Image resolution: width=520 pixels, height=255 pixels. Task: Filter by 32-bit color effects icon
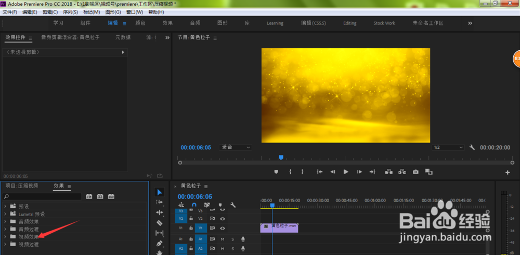(100, 196)
